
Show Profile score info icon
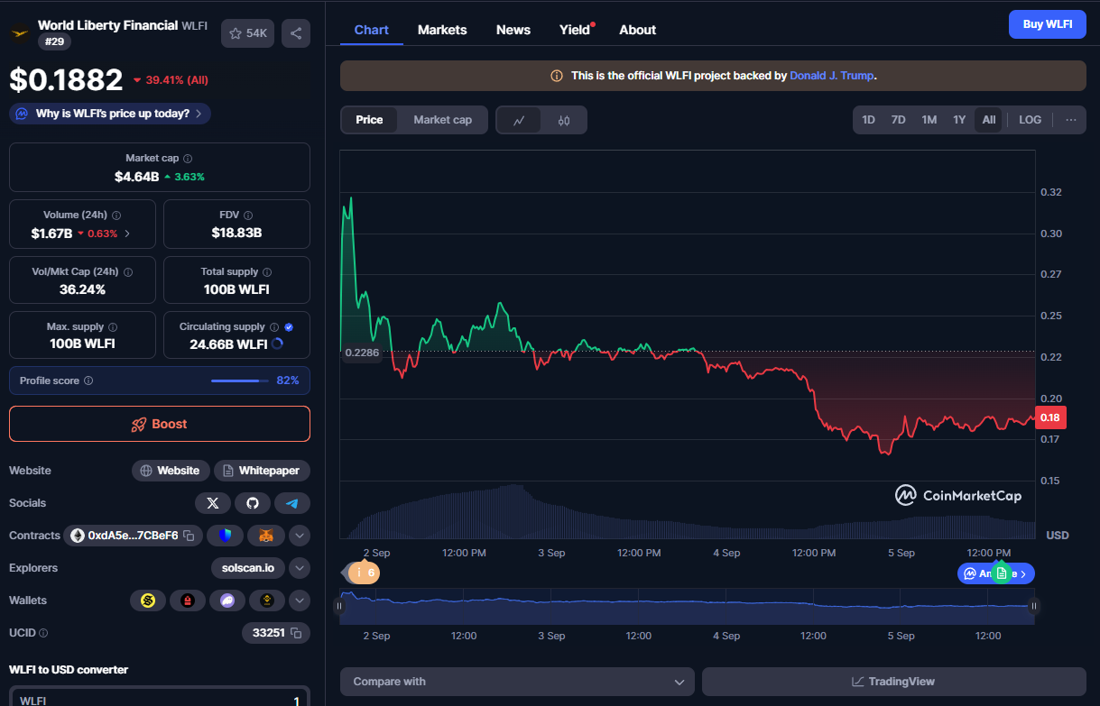point(88,381)
